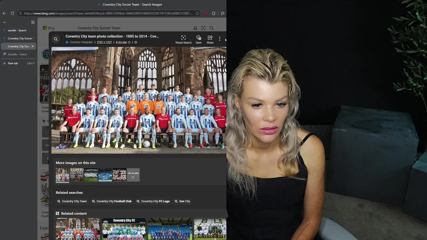This screenshot has height=240, width=427.
Task: Click the main Coventry City team photo
Action: [139, 100]
